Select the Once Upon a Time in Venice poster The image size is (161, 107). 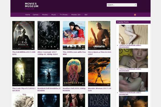pyautogui.click(x=99, y=35)
